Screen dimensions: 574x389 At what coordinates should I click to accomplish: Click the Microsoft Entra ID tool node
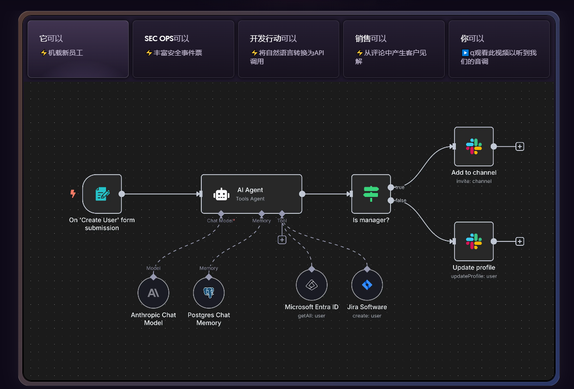click(312, 285)
